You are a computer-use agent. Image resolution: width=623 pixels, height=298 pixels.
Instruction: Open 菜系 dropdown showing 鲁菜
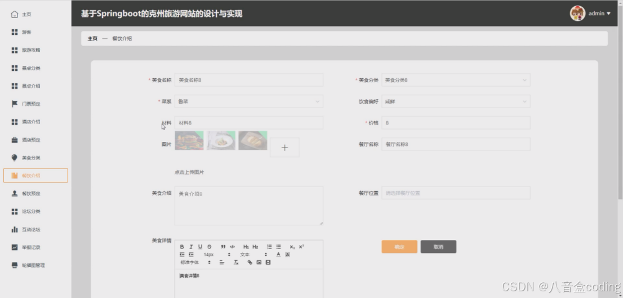coord(249,101)
